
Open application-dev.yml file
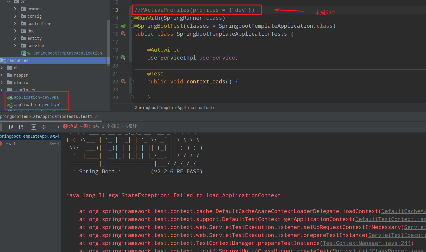(36, 98)
